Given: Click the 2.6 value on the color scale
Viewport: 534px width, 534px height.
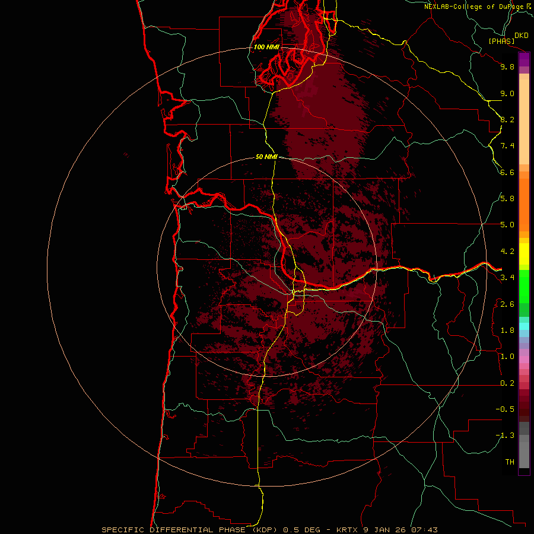Looking at the screenshot, I should tap(507, 304).
